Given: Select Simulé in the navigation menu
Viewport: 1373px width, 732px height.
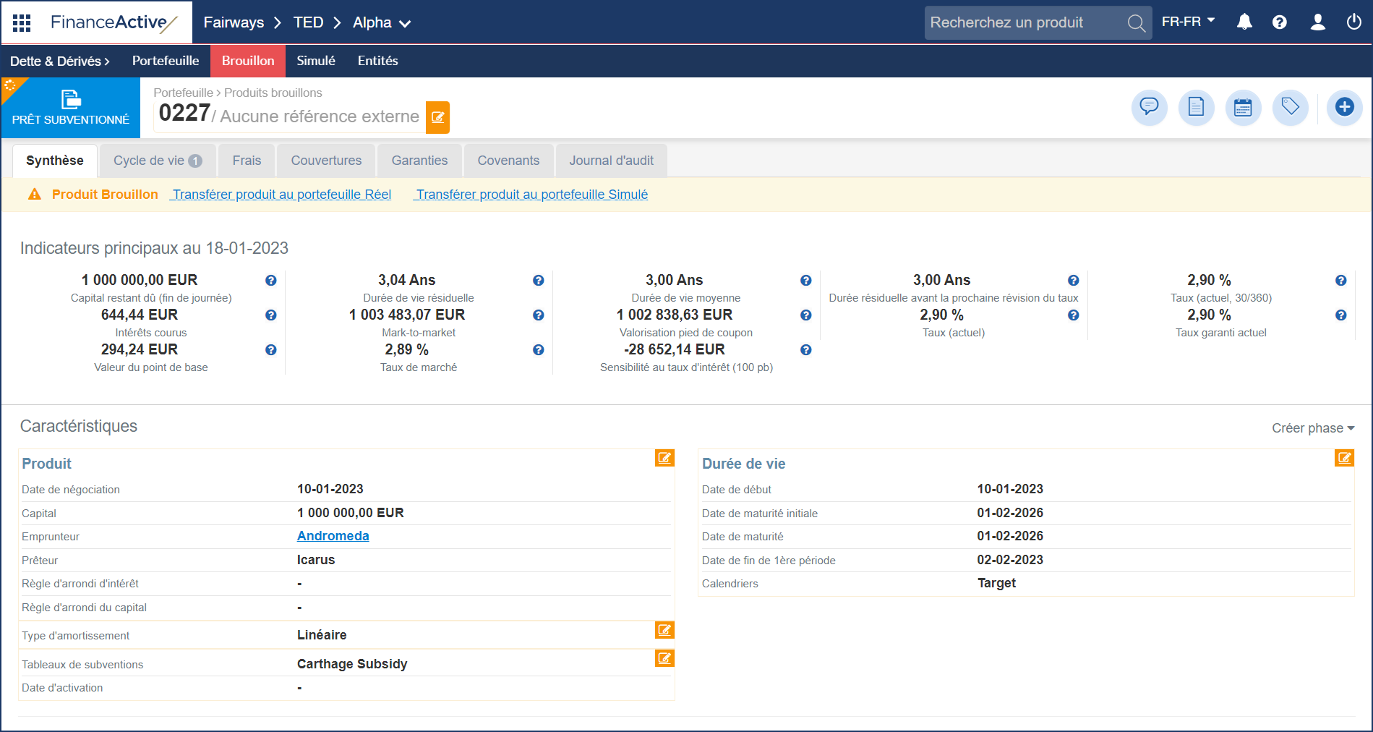Looking at the screenshot, I should point(315,61).
